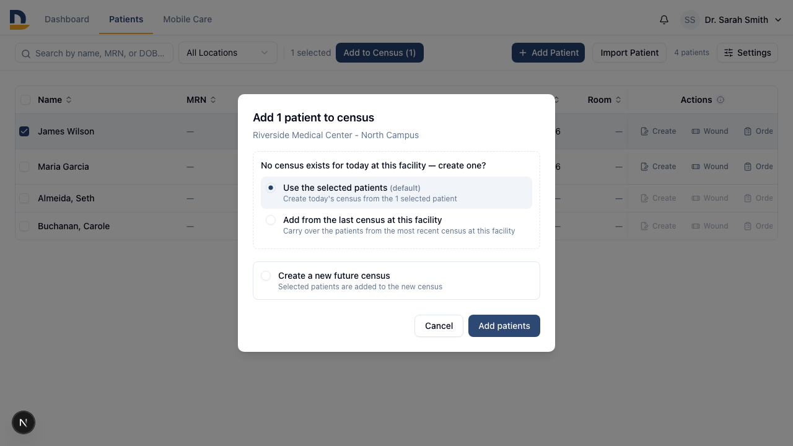
Task: Check Almeida, Seth row checkbox
Action: click(x=24, y=198)
